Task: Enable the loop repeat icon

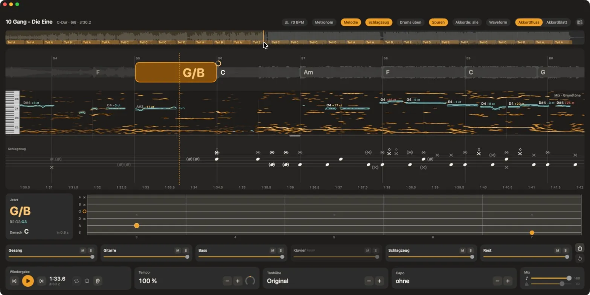Action: tap(76, 281)
